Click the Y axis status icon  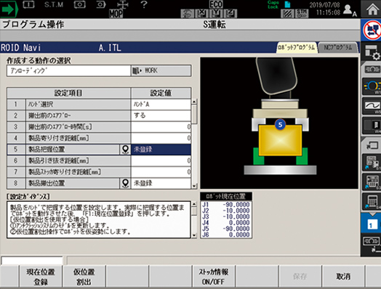point(216,14)
